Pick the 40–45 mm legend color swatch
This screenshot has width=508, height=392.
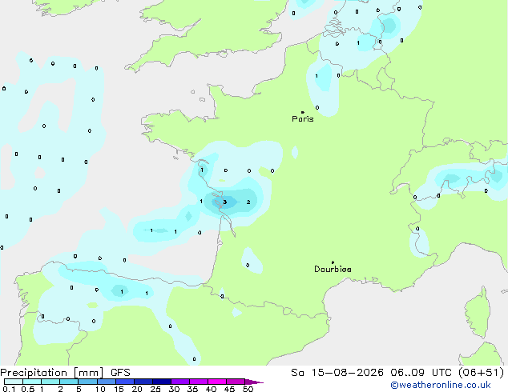[217, 382]
